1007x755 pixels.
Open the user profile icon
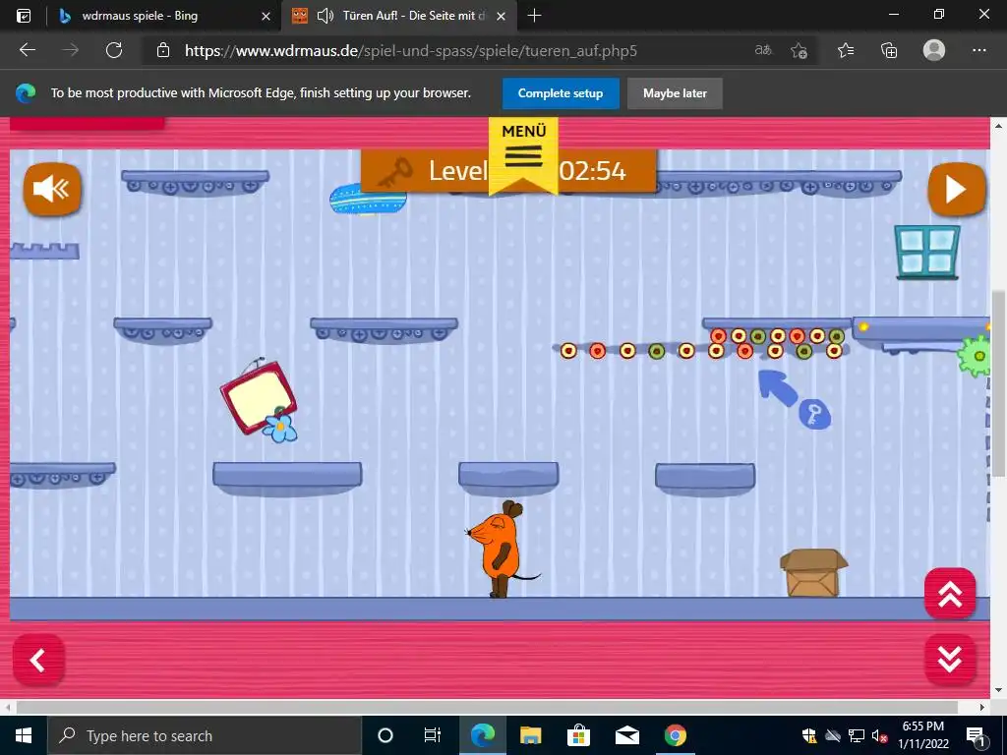click(x=934, y=50)
